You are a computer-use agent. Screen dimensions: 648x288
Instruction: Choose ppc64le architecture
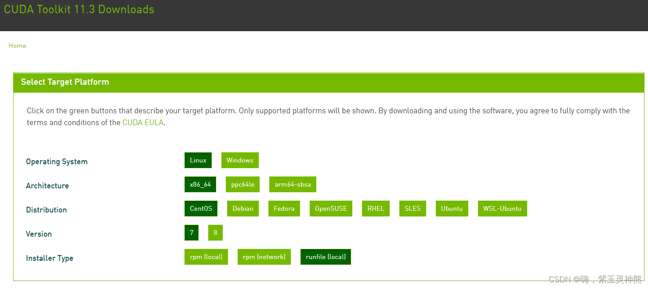pos(243,184)
